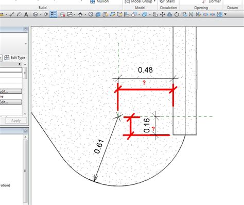
Task: Close the lower browser panel
Action: 25,131
